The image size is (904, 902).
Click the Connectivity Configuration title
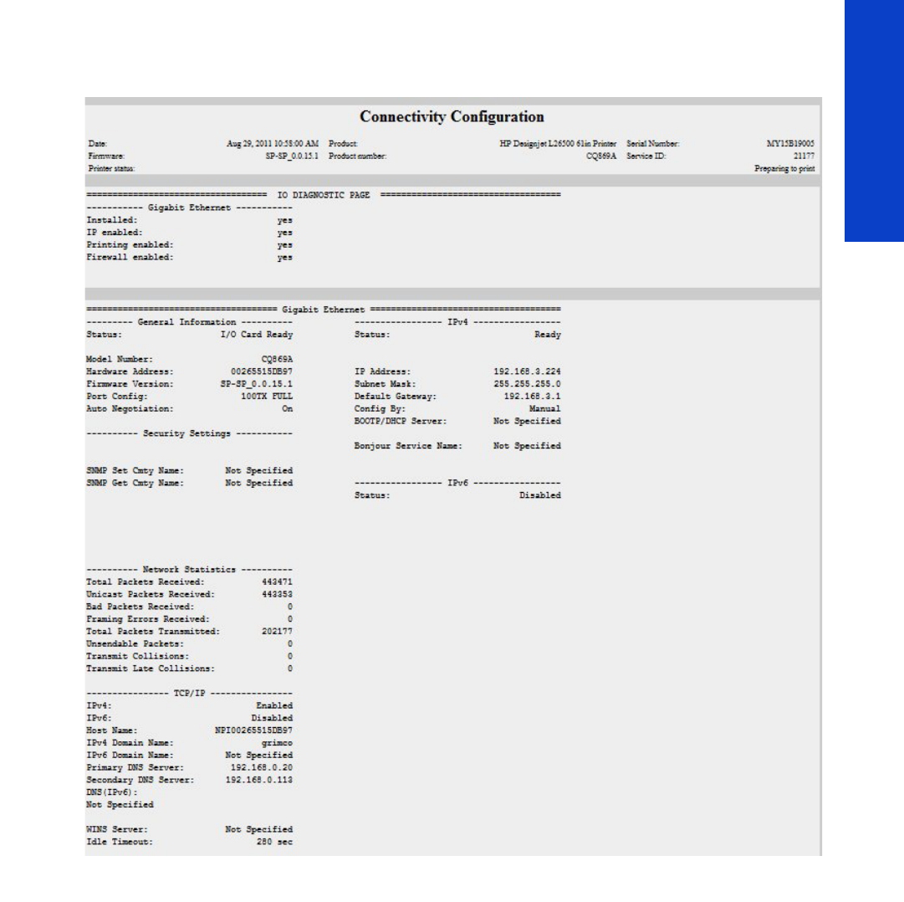click(452, 116)
